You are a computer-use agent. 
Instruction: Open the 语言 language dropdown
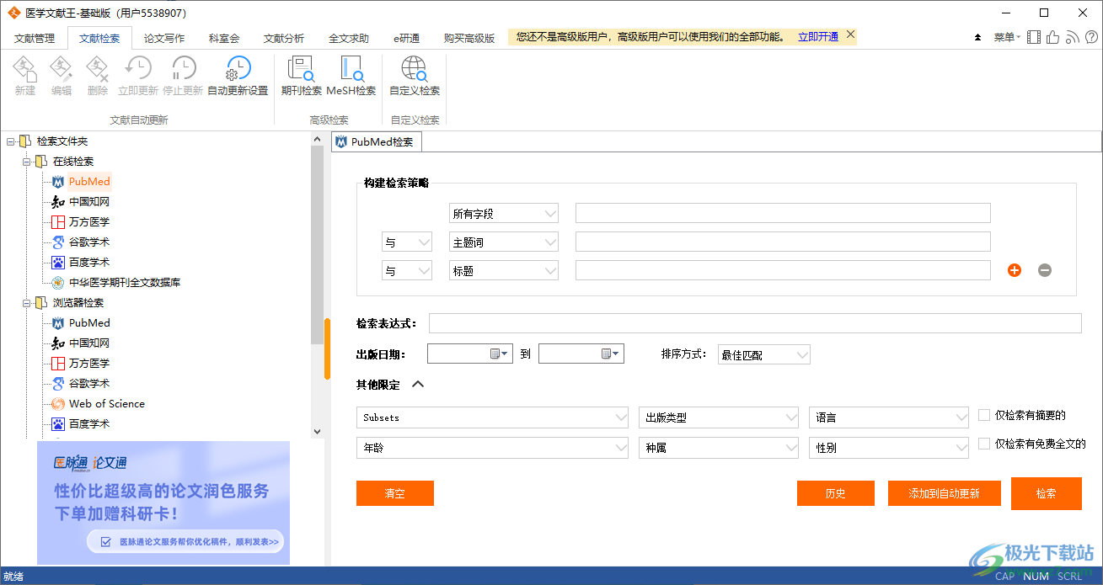pyautogui.click(x=888, y=417)
